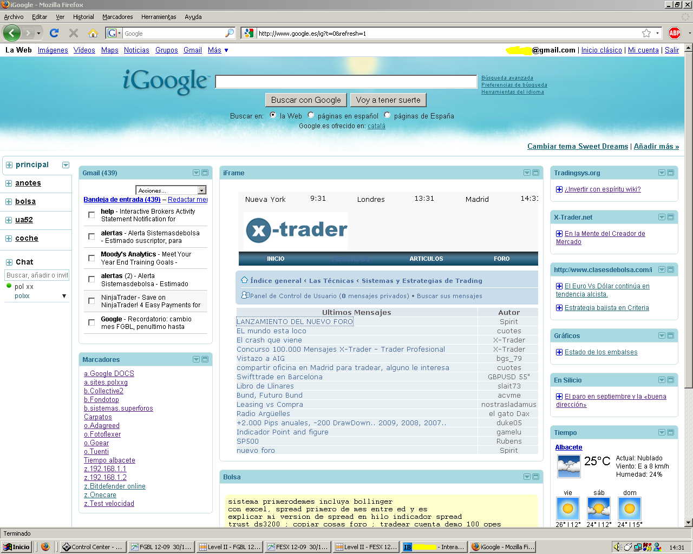Expand the 'En la Mente del Creador de Mercado' item
693x554 pixels.
pyautogui.click(x=559, y=234)
